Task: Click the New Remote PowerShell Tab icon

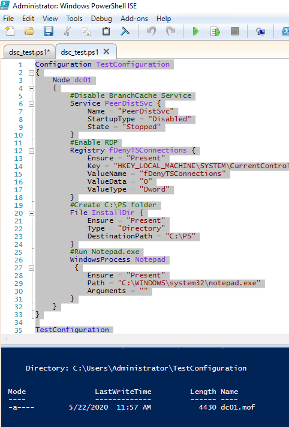Action: tap(260, 31)
